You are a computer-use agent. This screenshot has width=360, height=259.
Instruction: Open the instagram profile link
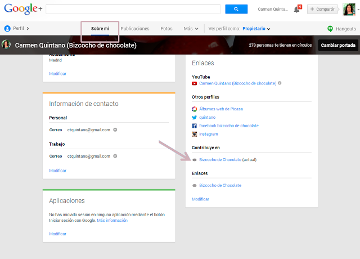click(x=209, y=134)
